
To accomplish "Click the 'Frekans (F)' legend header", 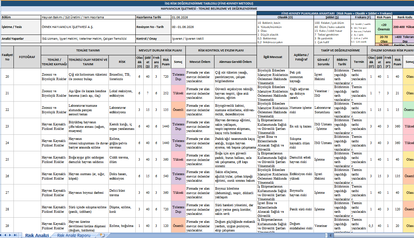I will tap(363, 17).
